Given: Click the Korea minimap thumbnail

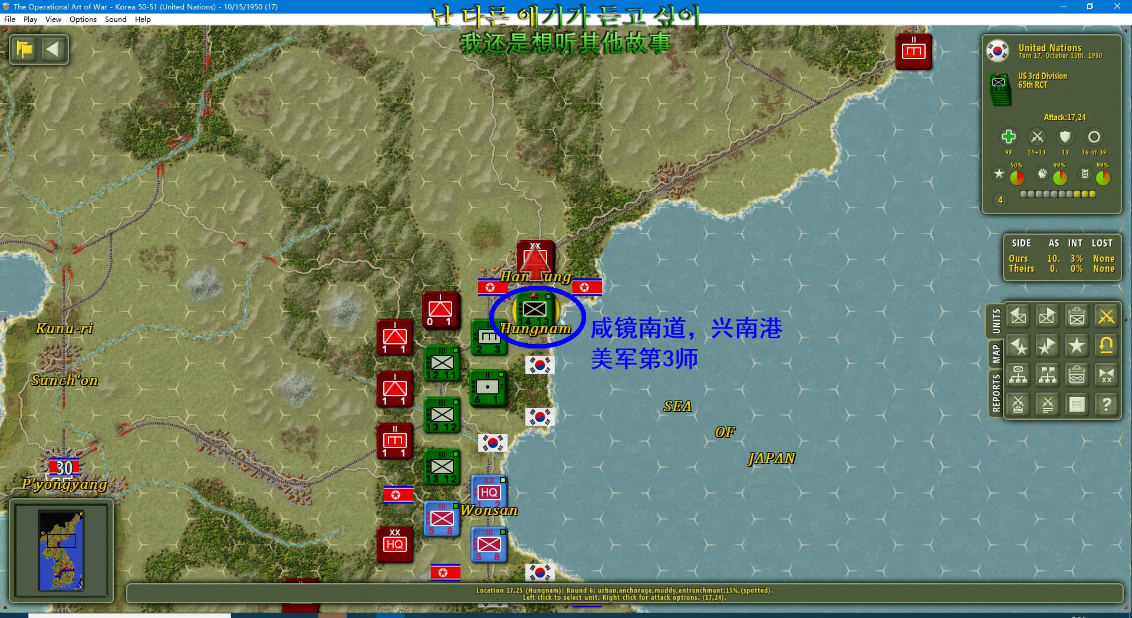Looking at the screenshot, I should 61,551.
